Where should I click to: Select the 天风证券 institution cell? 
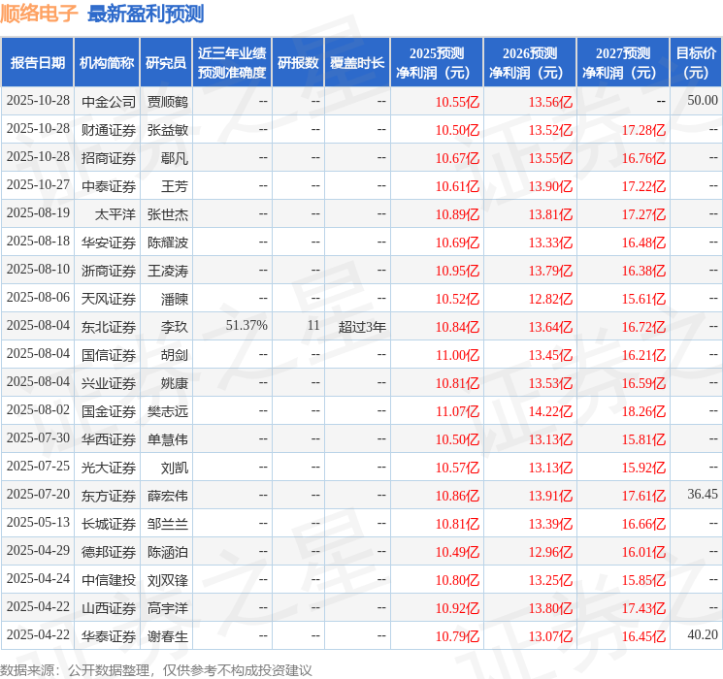point(109,299)
